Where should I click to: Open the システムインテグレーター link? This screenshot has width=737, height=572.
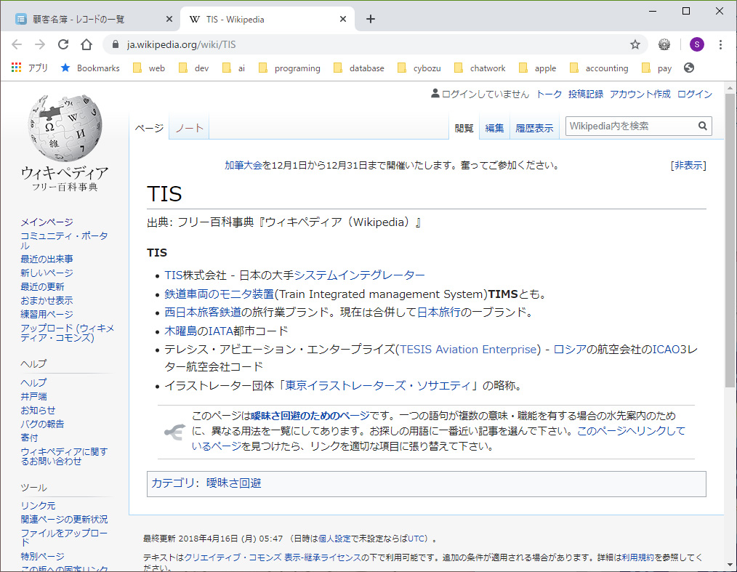(360, 275)
